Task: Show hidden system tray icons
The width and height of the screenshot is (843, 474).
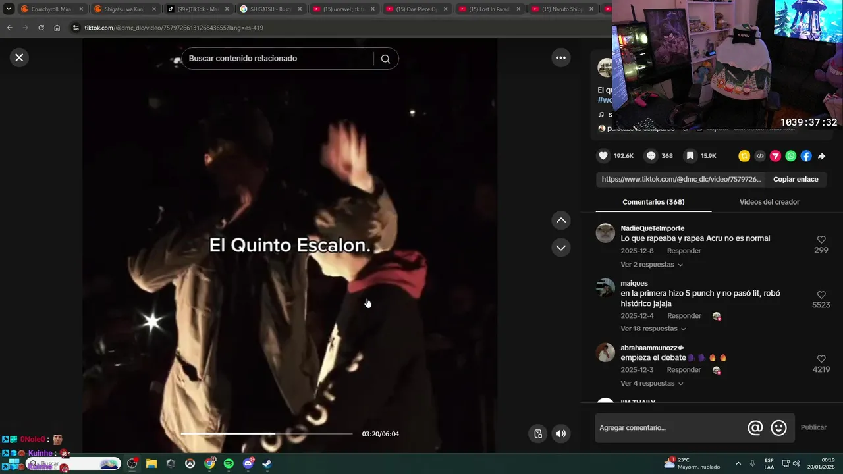Action: 738,463
